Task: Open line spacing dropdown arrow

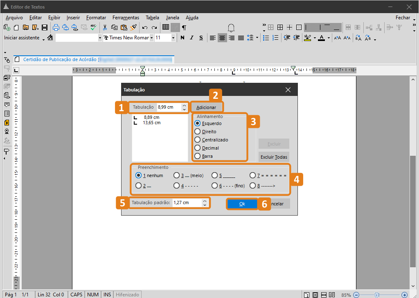Action: (x=257, y=38)
